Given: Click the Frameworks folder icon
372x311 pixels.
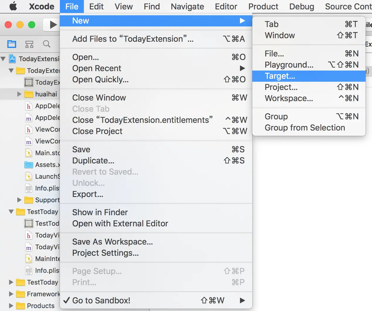Looking at the screenshot, I should 20,294.
